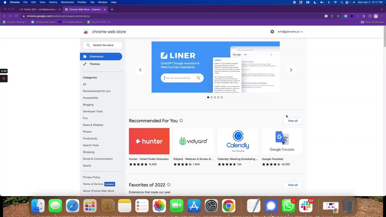The height and width of the screenshot is (217, 386).
Task: View all Favorites of 2022 extensions
Action: coord(293,185)
